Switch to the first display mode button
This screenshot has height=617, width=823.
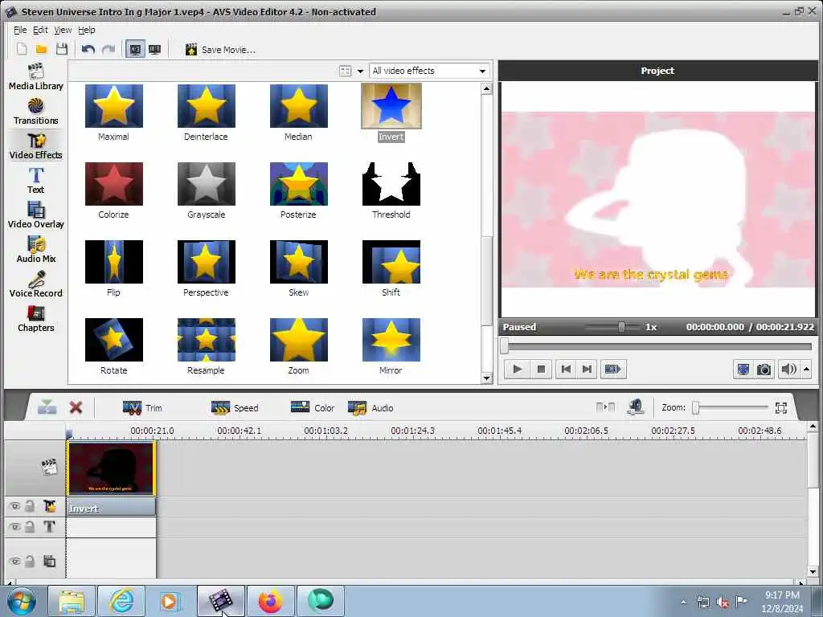coord(135,49)
